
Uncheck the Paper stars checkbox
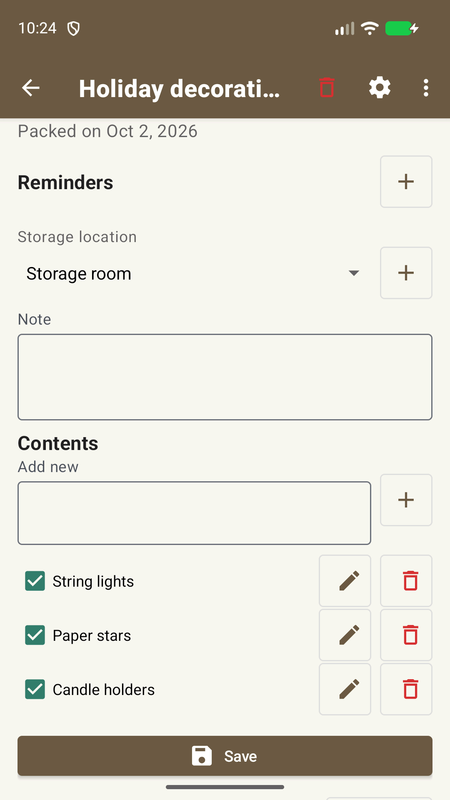[35, 635]
